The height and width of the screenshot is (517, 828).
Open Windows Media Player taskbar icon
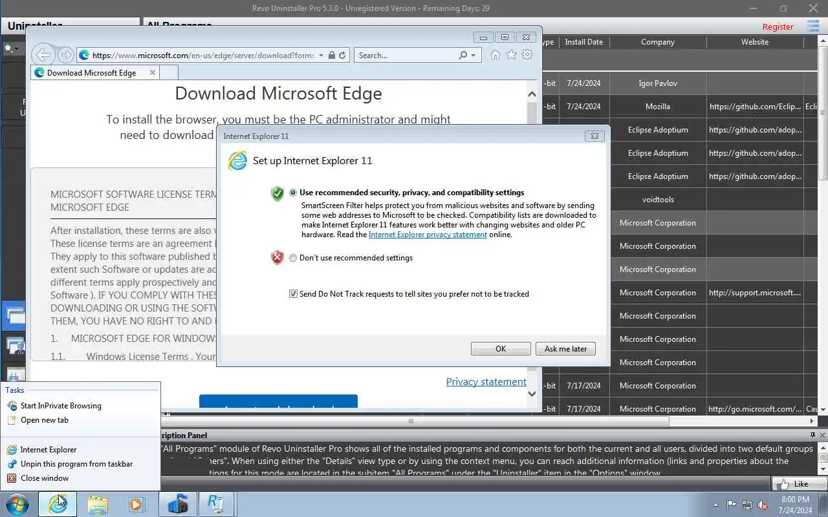point(137,504)
